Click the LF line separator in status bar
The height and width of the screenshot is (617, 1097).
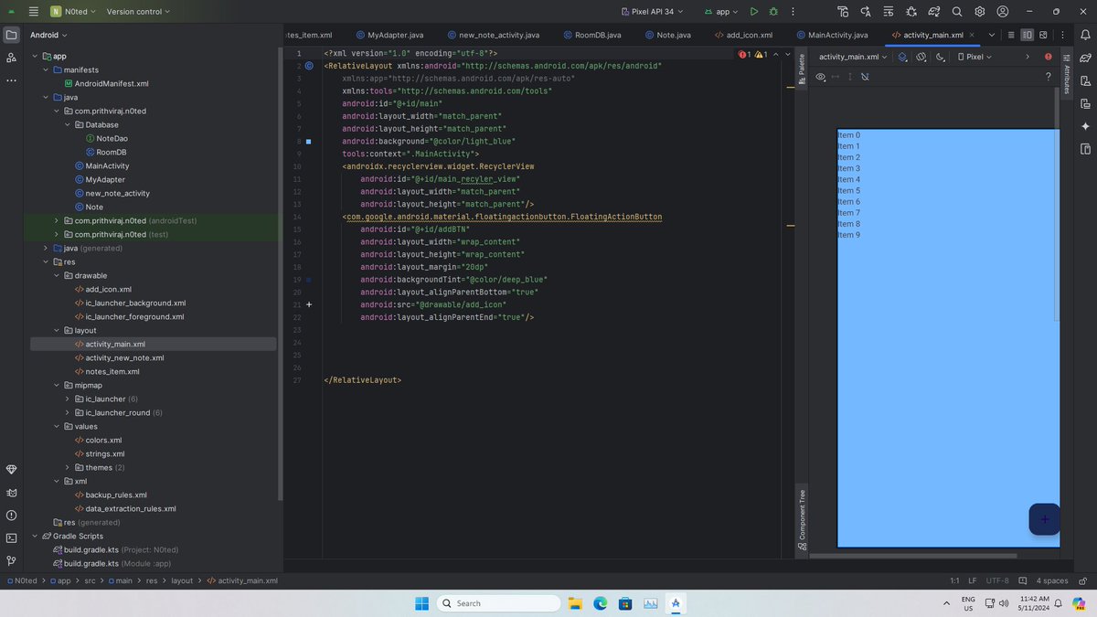click(x=973, y=580)
